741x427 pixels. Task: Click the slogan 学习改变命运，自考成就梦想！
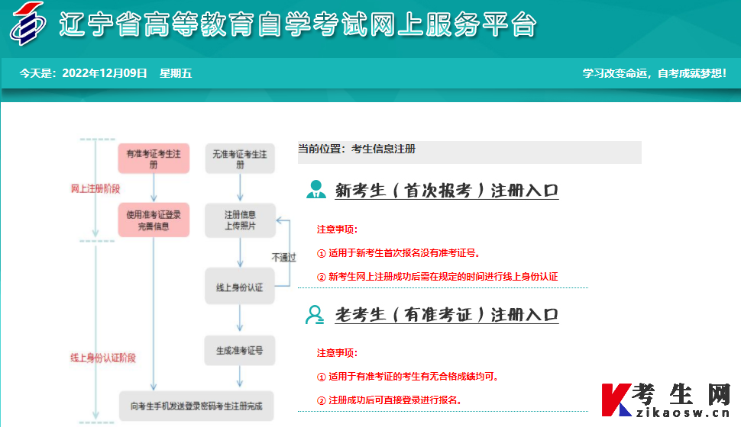pos(655,73)
